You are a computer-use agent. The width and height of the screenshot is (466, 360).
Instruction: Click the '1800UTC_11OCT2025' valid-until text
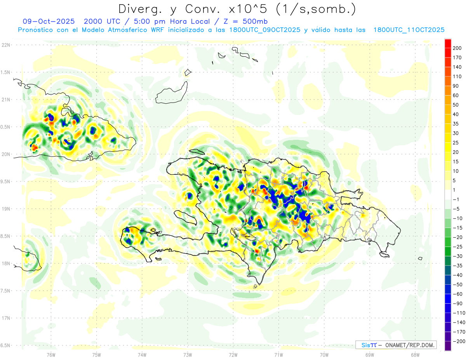409,30
